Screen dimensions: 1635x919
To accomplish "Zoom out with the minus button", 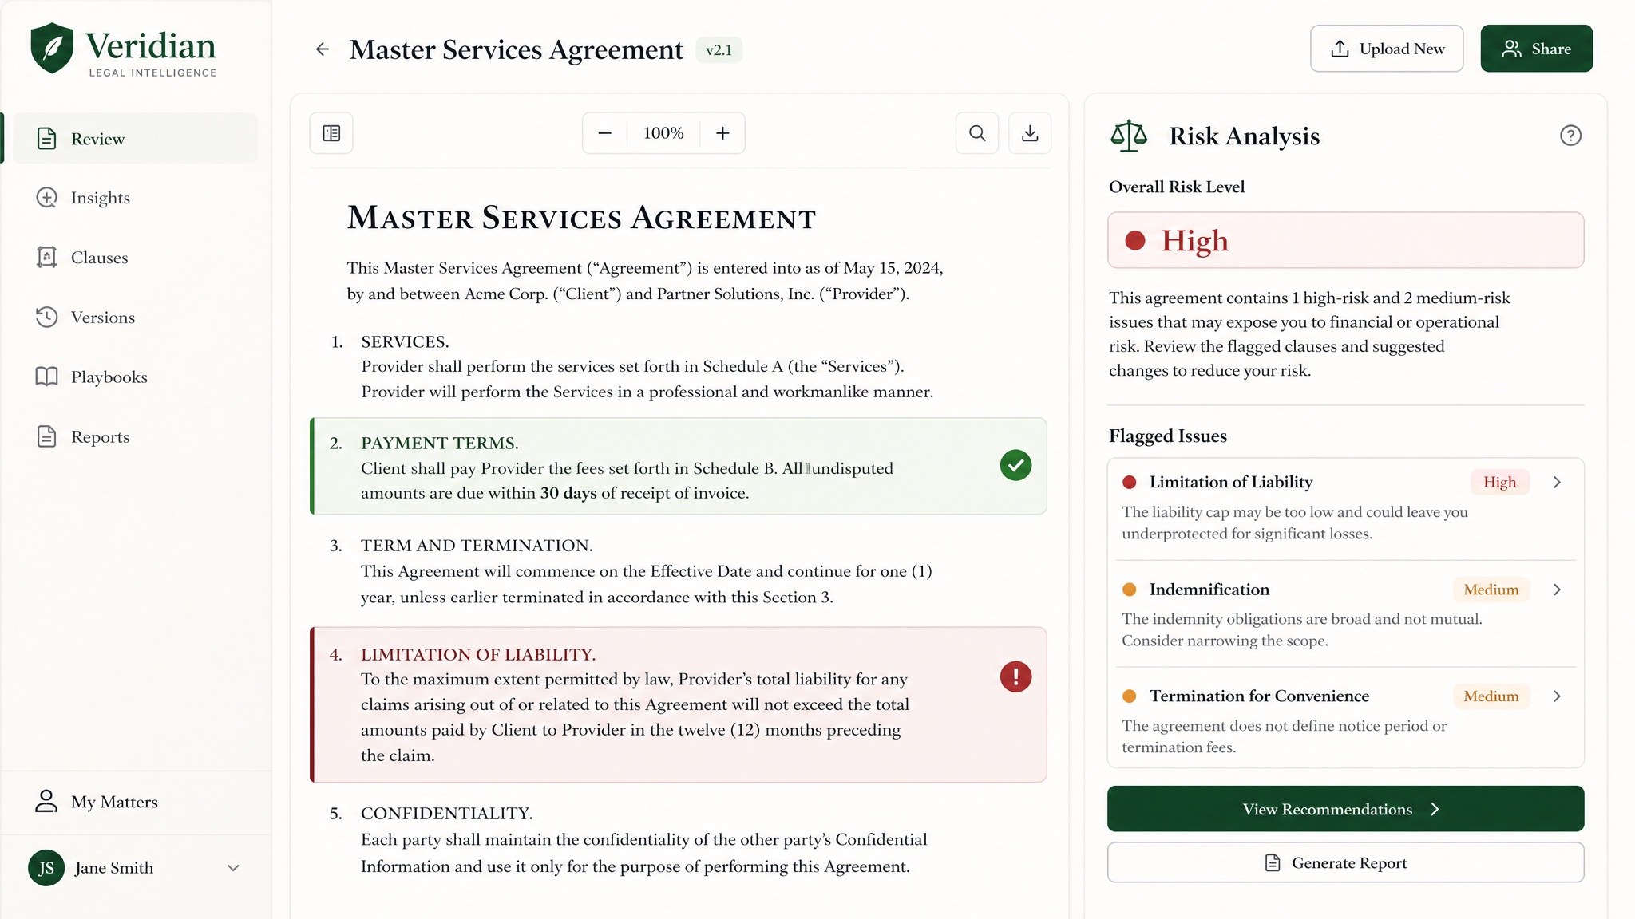I will (x=605, y=133).
